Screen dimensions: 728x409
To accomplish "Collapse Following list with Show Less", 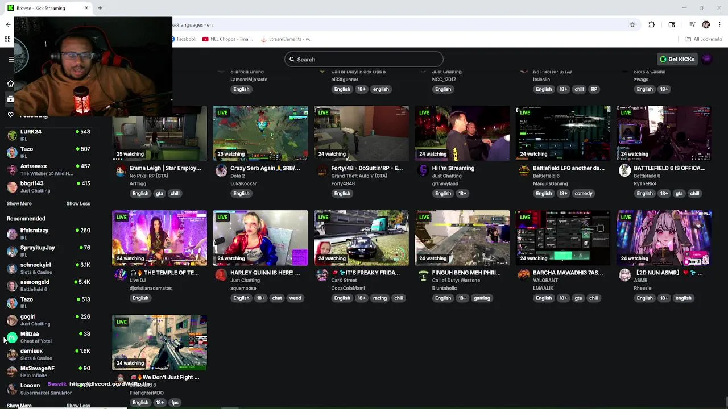I will pos(78,203).
